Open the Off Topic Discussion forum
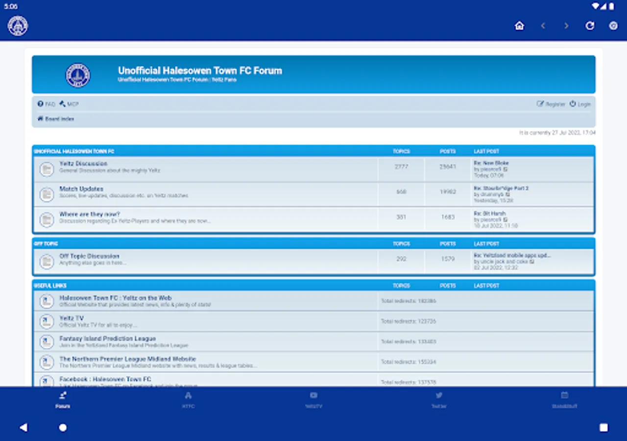The width and height of the screenshot is (627, 441). coord(89,256)
